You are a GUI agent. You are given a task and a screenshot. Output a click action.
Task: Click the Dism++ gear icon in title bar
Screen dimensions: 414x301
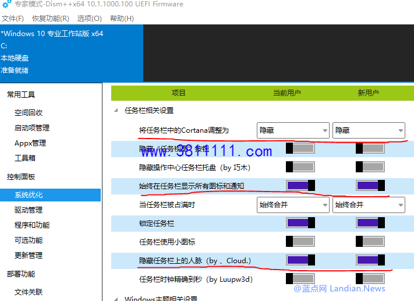[6, 3]
